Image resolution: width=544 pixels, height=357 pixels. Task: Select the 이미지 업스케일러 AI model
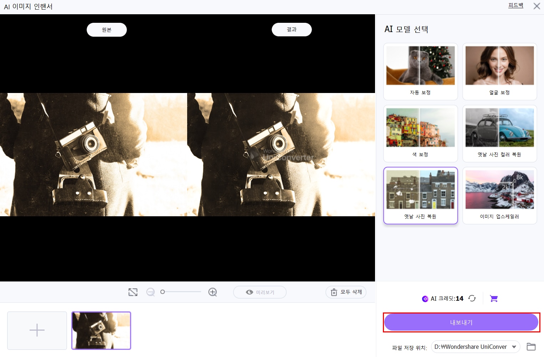[x=499, y=195]
